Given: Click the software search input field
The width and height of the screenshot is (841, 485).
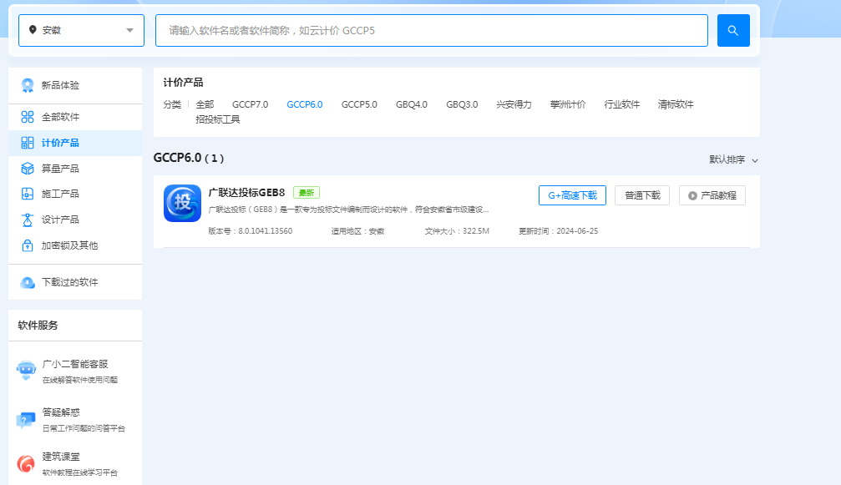Looking at the screenshot, I should click(x=431, y=30).
